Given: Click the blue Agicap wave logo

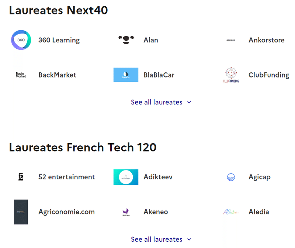Looking at the screenshot, I should [x=231, y=177].
